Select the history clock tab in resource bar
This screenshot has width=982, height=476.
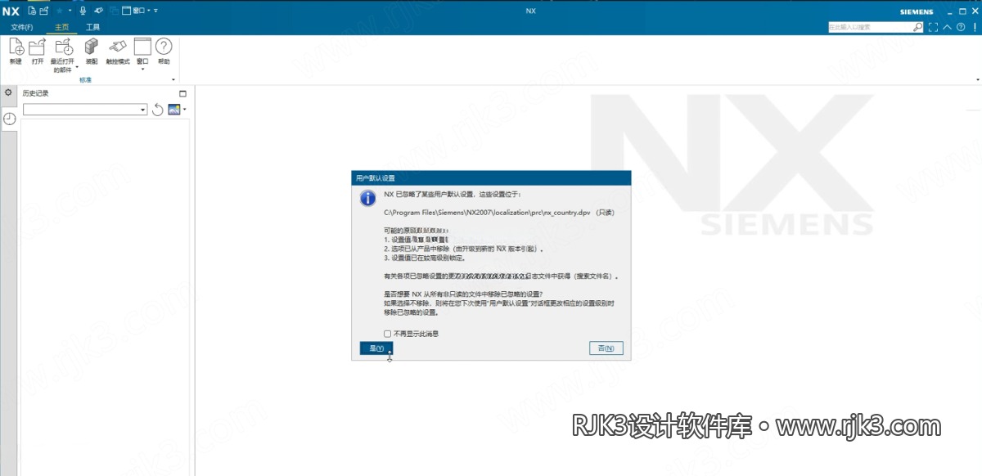tap(9, 119)
